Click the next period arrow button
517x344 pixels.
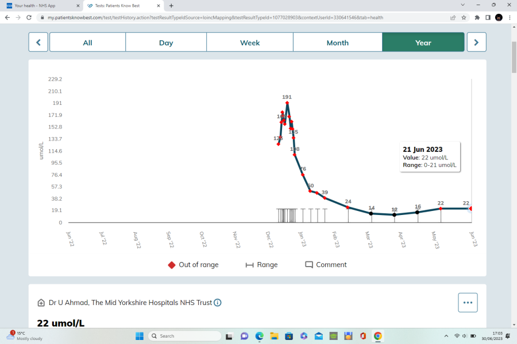tap(476, 42)
